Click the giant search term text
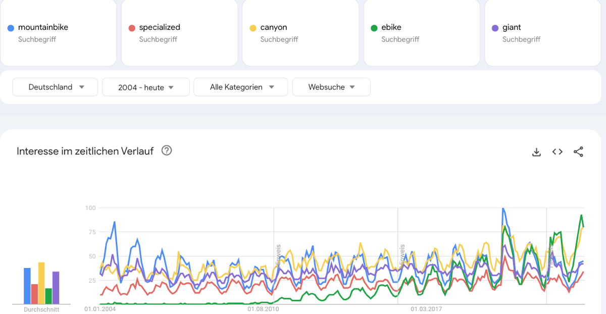 coord(512,27)
